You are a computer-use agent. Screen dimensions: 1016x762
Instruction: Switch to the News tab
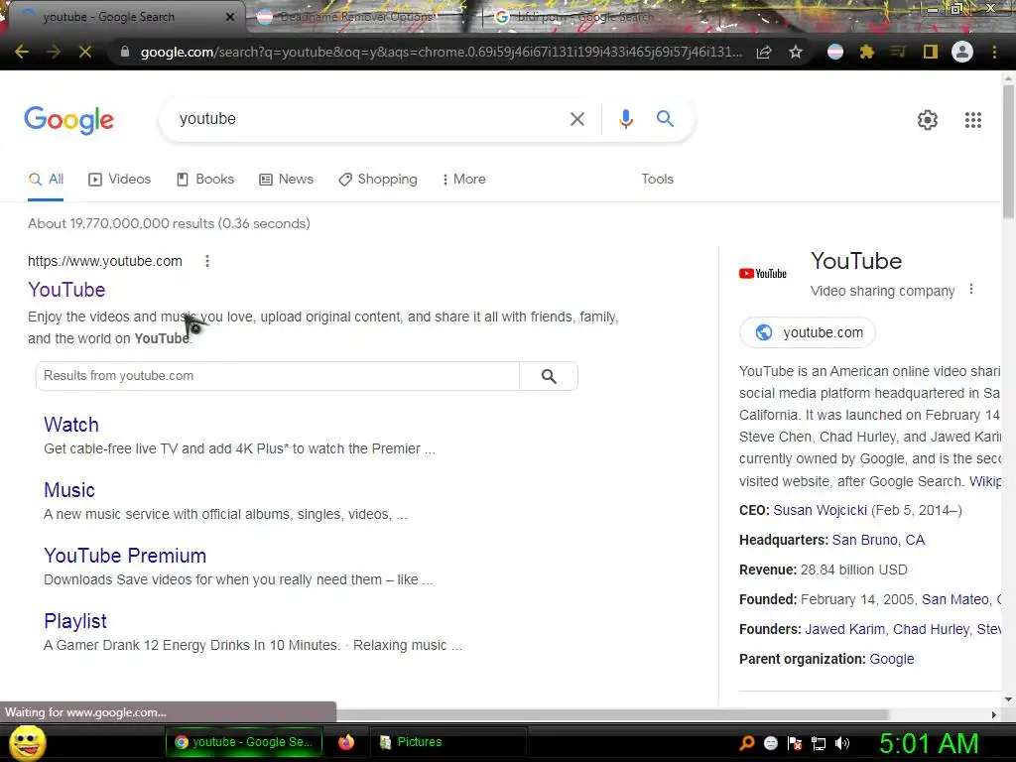pyautogui.click(x=287, y=180)
